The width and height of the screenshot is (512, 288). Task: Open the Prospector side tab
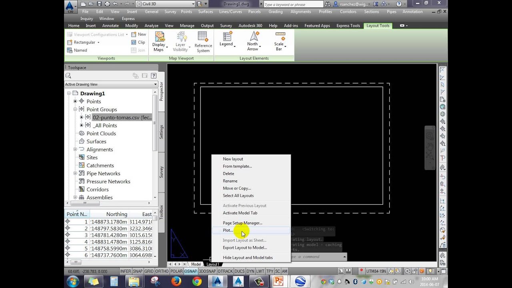(x=162, y=91)
